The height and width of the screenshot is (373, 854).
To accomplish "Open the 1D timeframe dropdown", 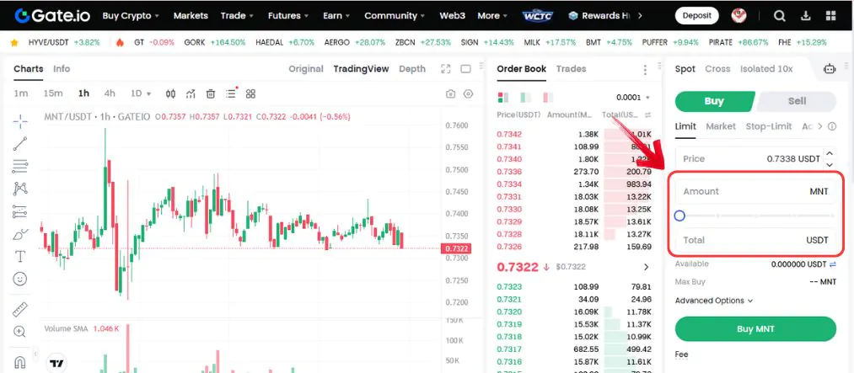I will click(141, 93).
